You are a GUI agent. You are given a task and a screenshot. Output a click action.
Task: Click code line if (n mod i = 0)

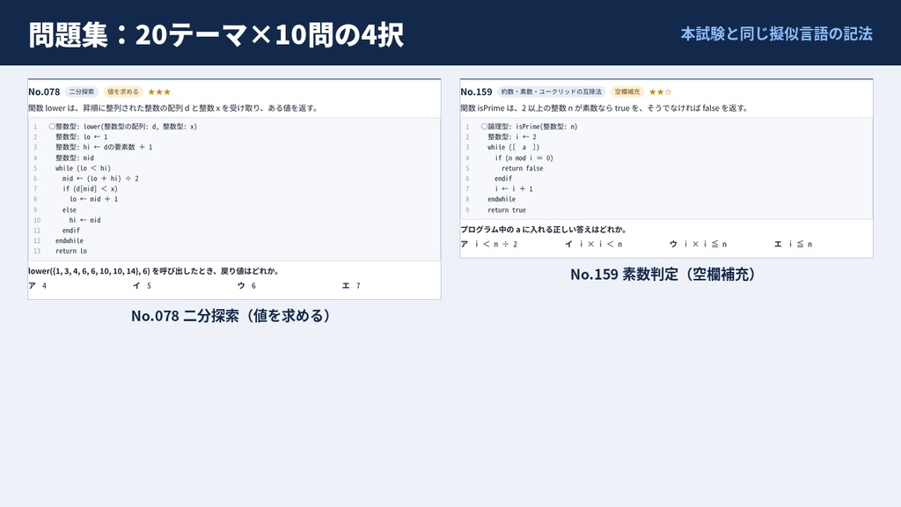pos(524,158)
